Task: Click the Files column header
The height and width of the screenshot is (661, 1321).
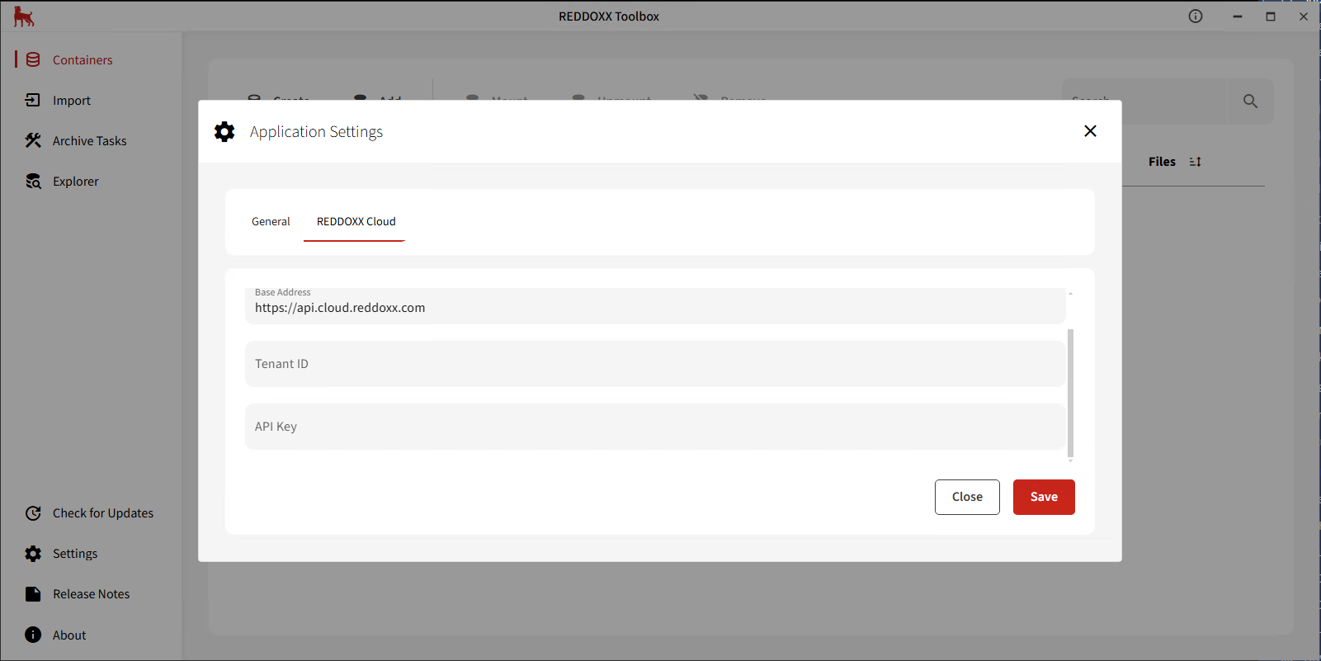Action: [x=1162, y=162]
